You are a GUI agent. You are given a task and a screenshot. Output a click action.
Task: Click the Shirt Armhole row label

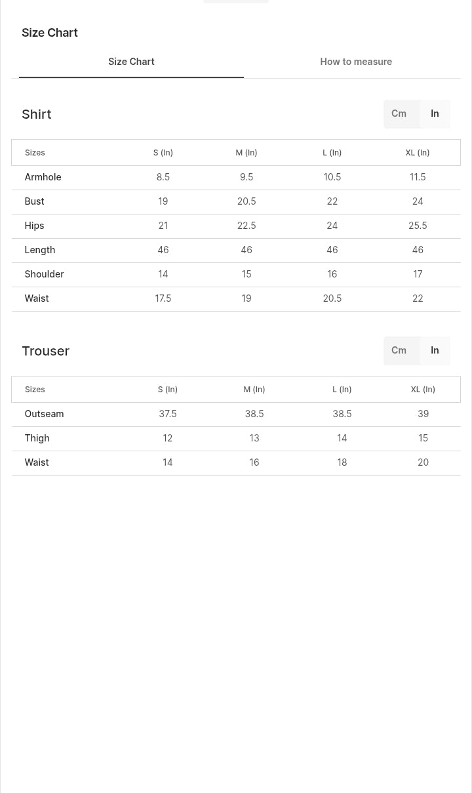[43, 177]
